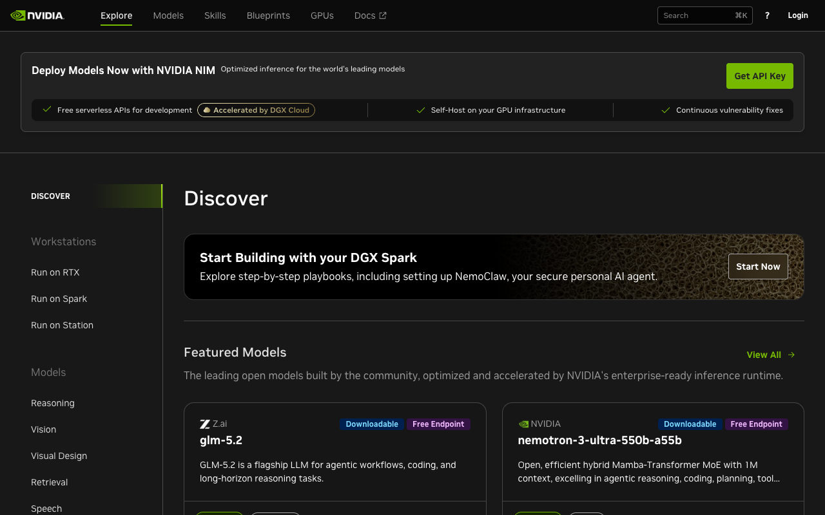Select the Vision models category
Viewport: 825px width, 515px height.
point(43,429)
